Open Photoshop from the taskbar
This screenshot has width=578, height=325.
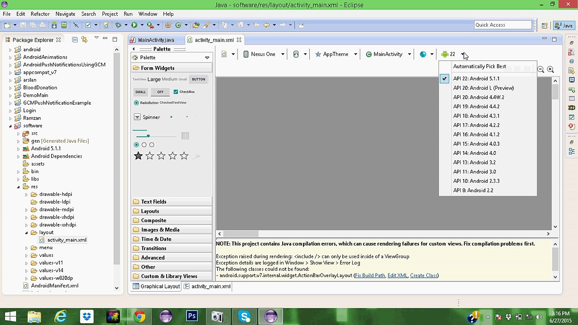click(192, 316)
